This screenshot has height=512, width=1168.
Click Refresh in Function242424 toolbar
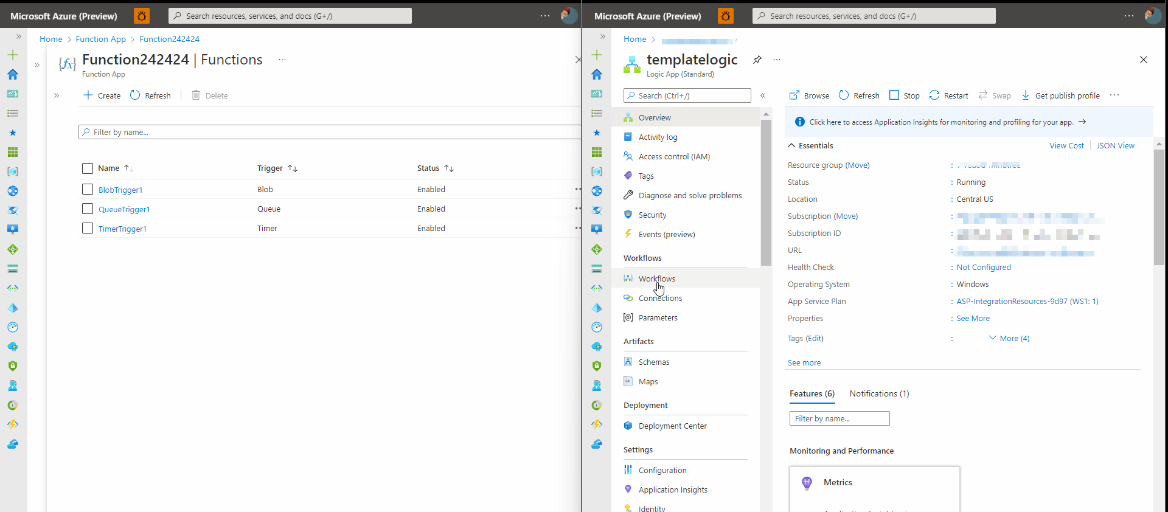click(x=150, y=95)
